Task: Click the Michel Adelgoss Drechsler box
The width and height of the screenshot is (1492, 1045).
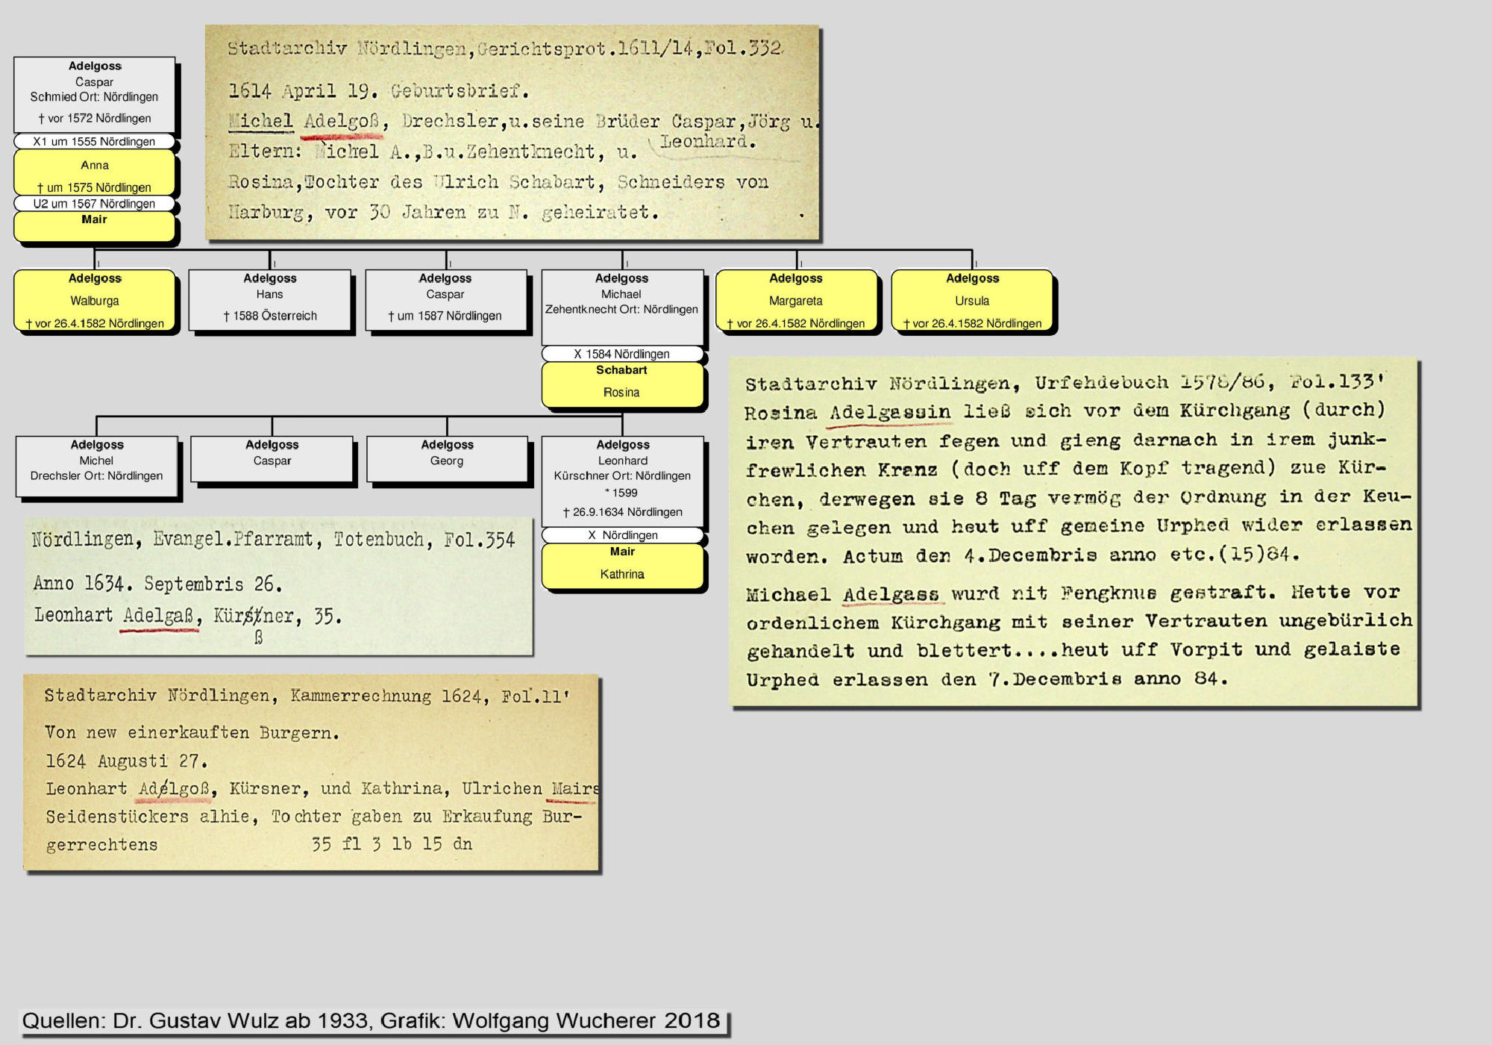Action: click(x=97, y=466)
